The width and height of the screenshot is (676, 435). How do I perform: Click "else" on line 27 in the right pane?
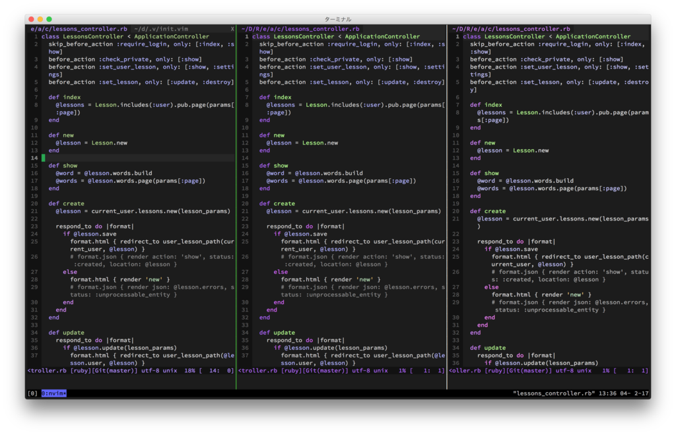491,287
